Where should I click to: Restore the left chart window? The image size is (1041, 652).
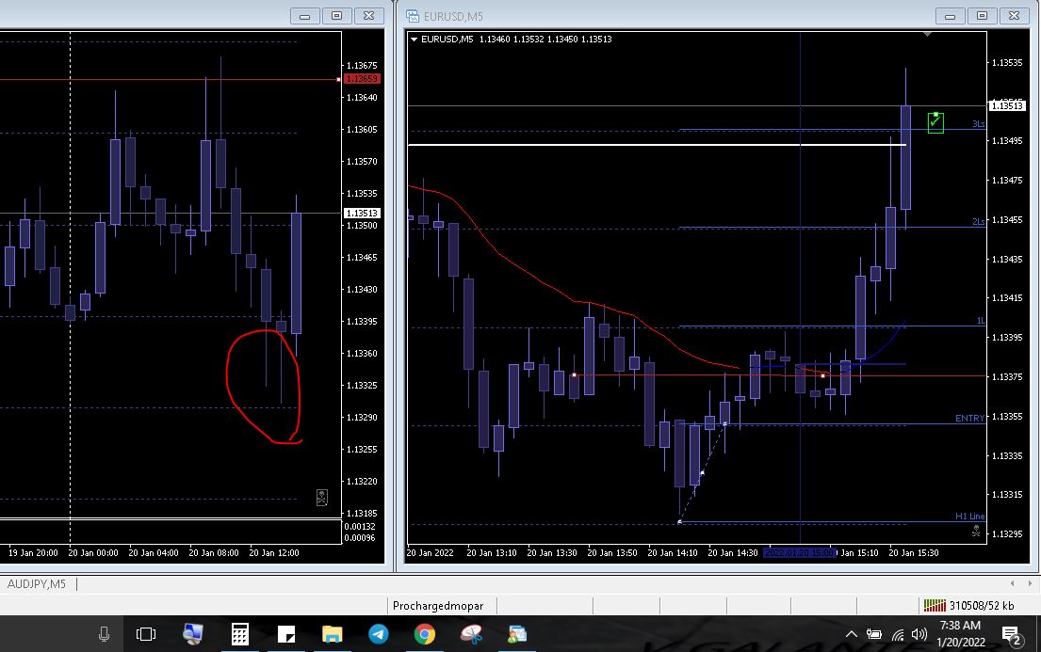tap(336, 16)
